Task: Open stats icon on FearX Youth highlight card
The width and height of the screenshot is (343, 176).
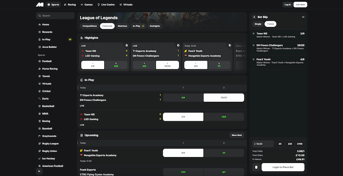Action: point(230,46)
